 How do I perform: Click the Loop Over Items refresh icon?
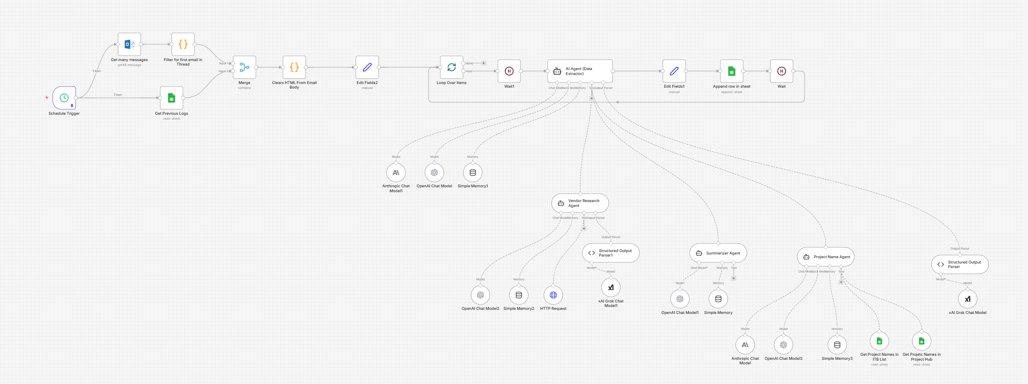coord(452,70)
